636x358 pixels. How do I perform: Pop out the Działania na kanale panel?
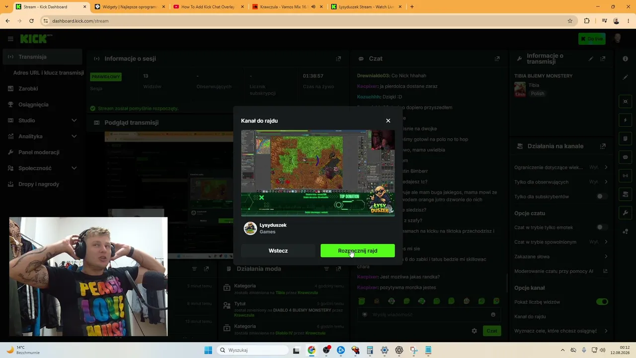pos(603,146)
